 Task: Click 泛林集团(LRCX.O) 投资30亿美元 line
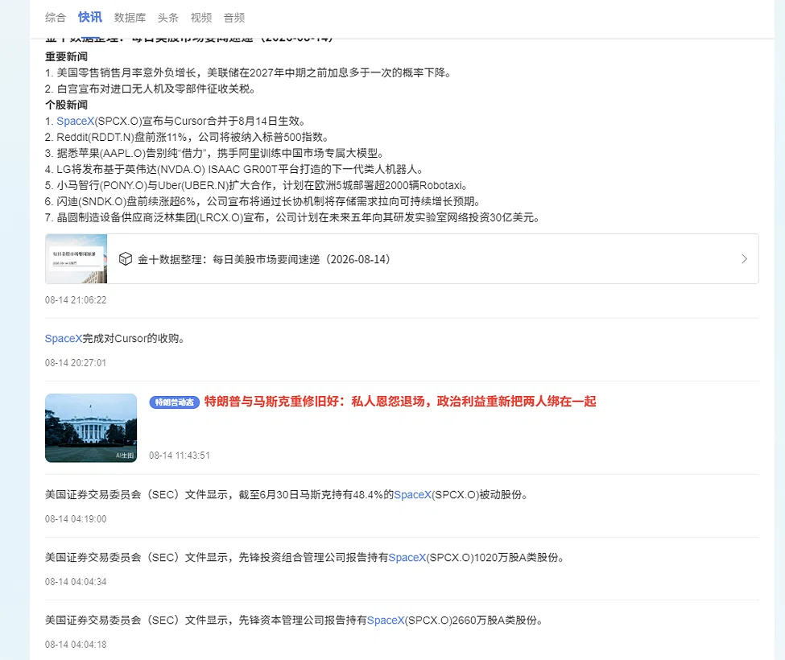[293, 217]
